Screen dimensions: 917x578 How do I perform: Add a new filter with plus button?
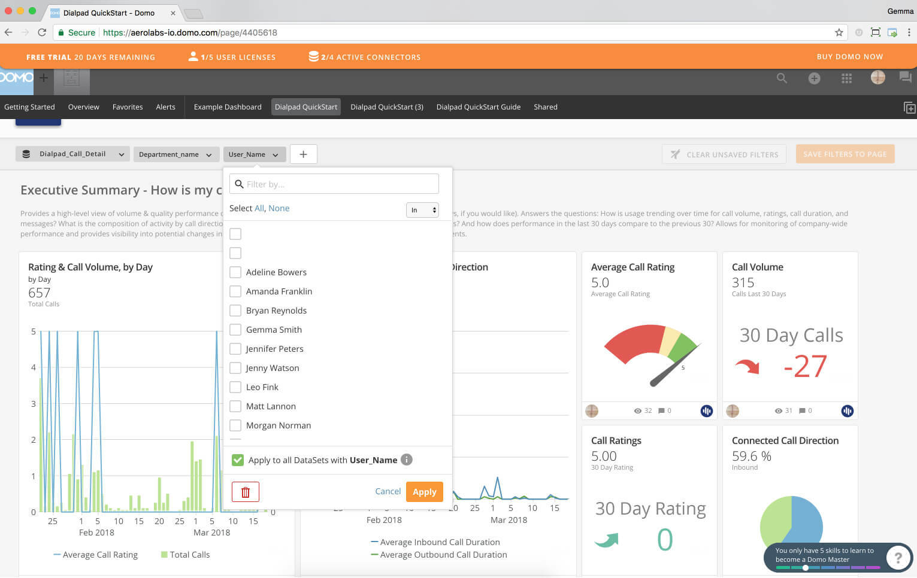[303, 154]
